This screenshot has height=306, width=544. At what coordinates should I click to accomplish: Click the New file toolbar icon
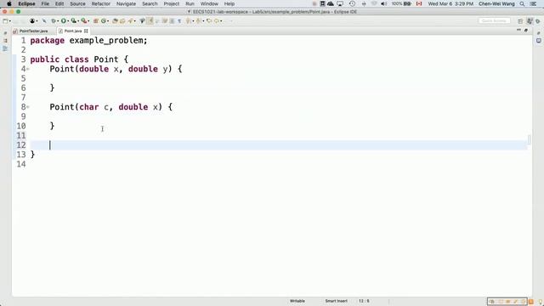[x=6, y=20]
